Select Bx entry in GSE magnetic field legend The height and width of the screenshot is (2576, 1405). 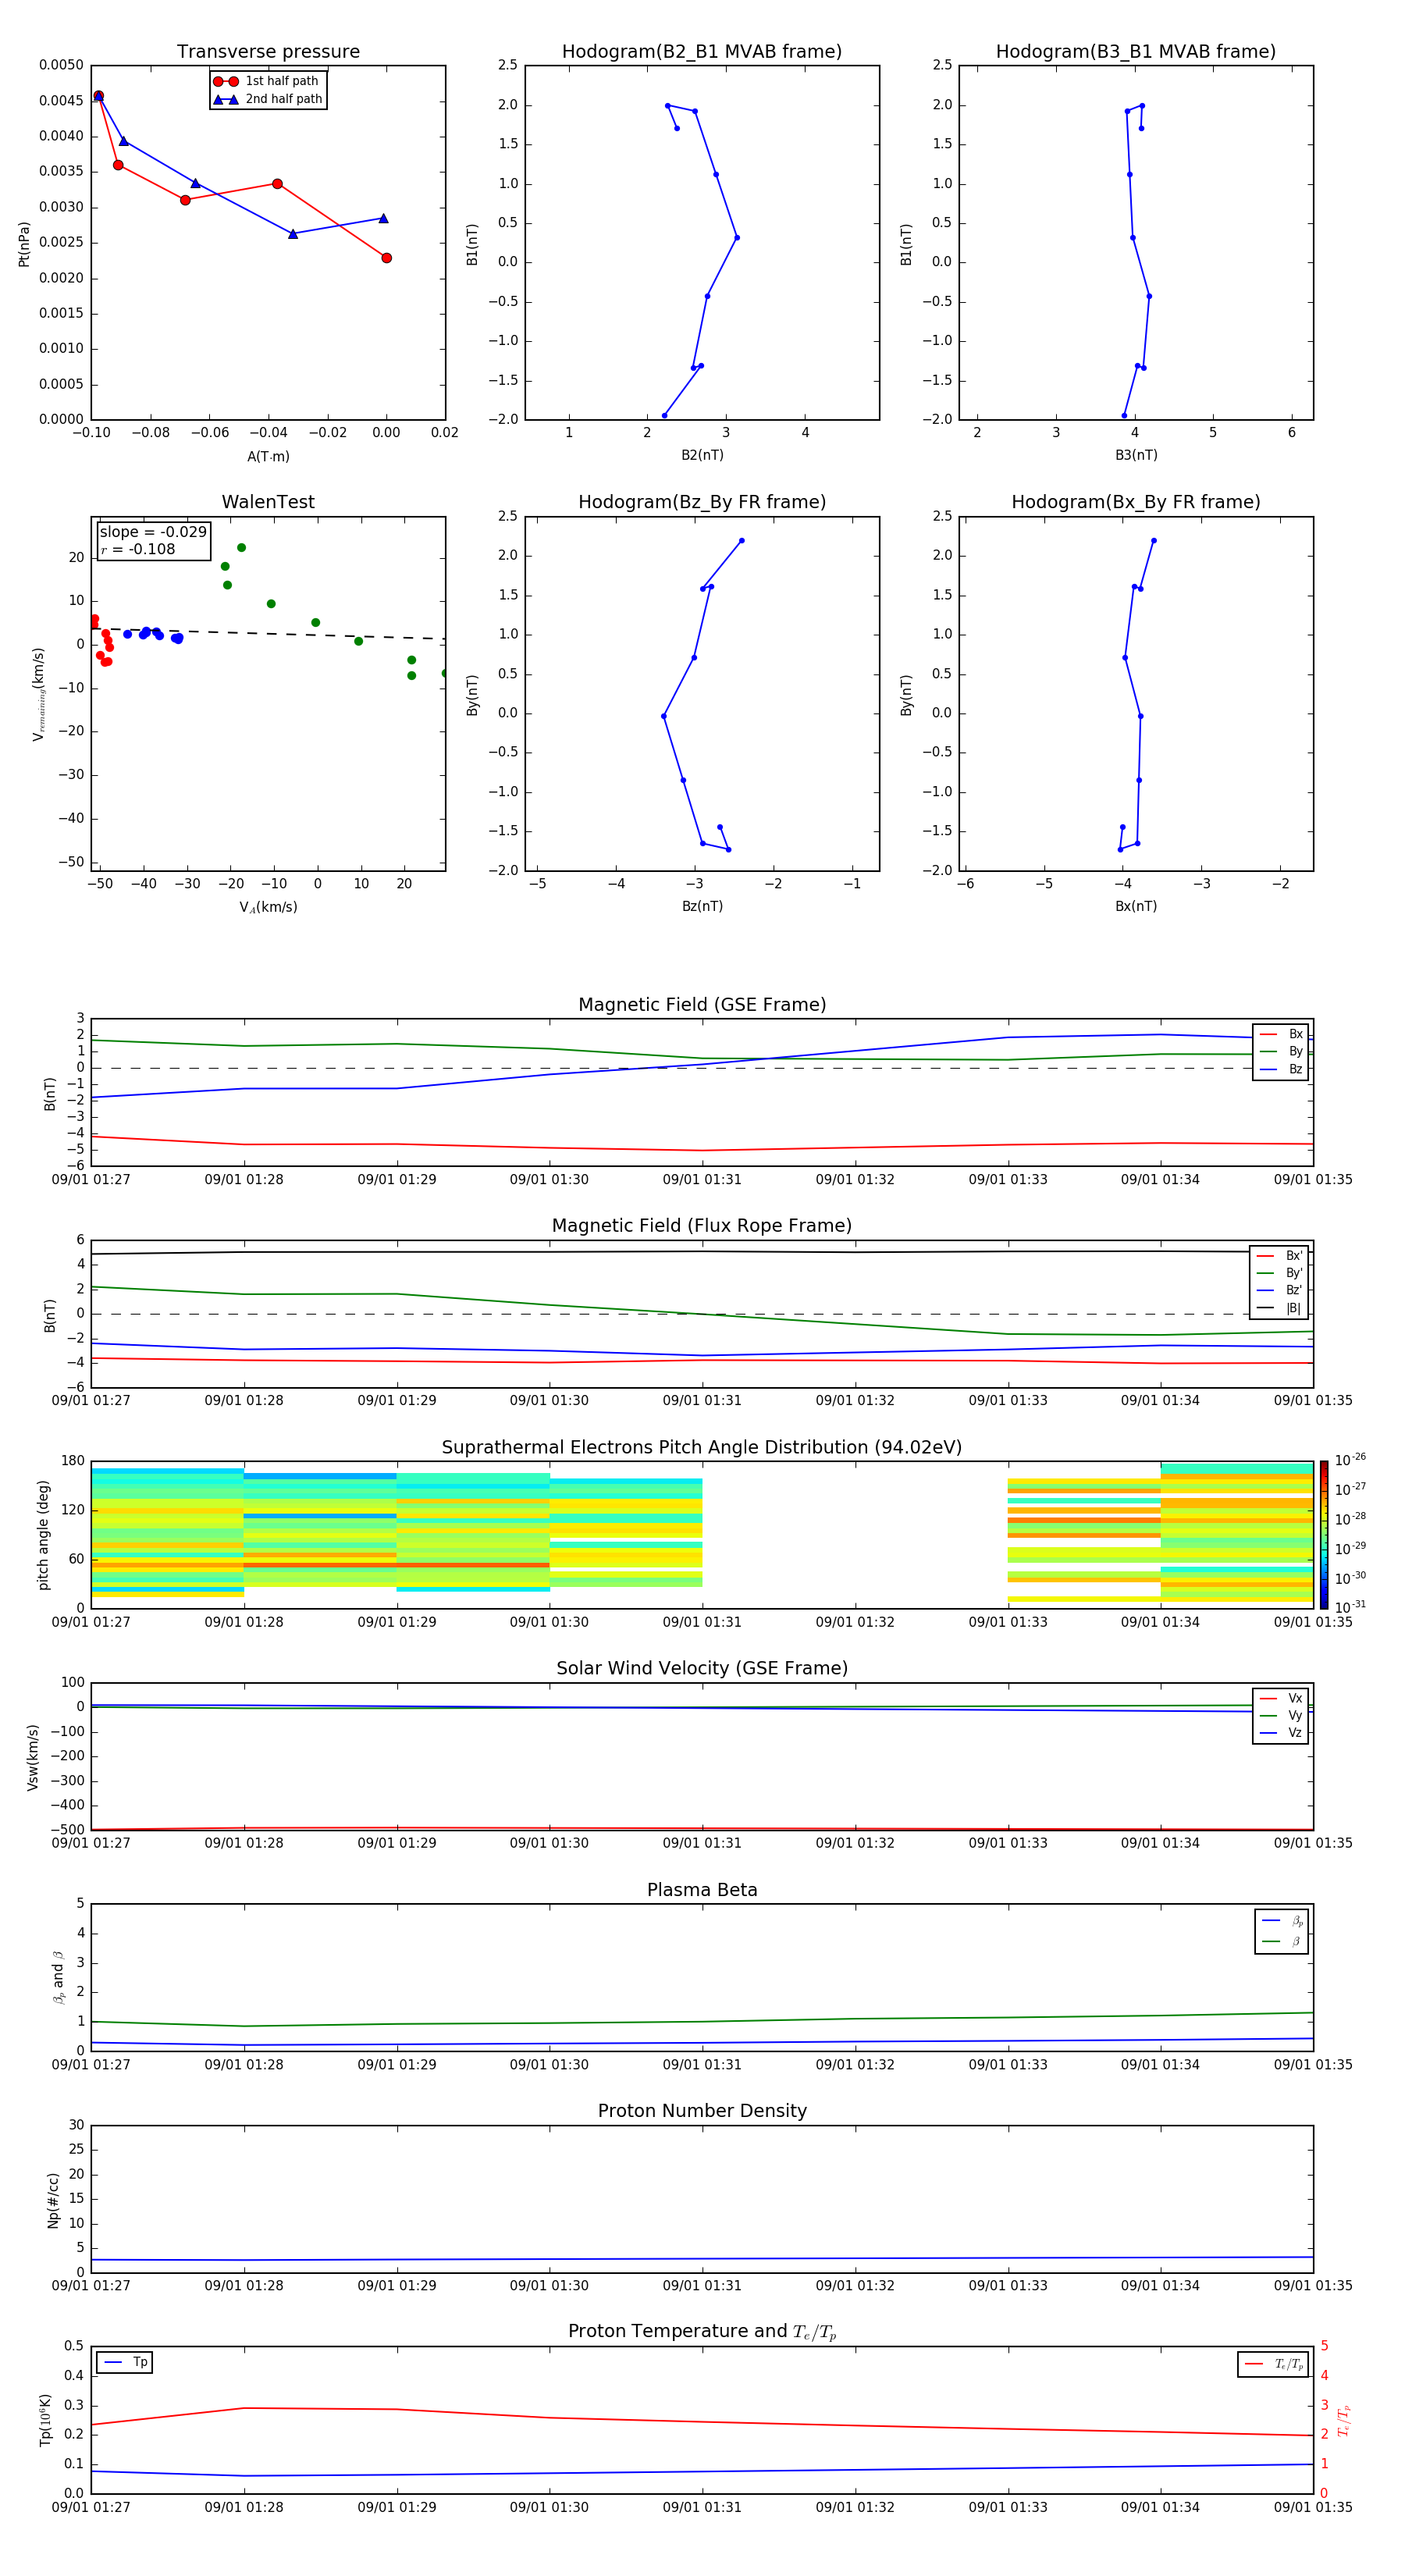[x=1281, y=1034]
